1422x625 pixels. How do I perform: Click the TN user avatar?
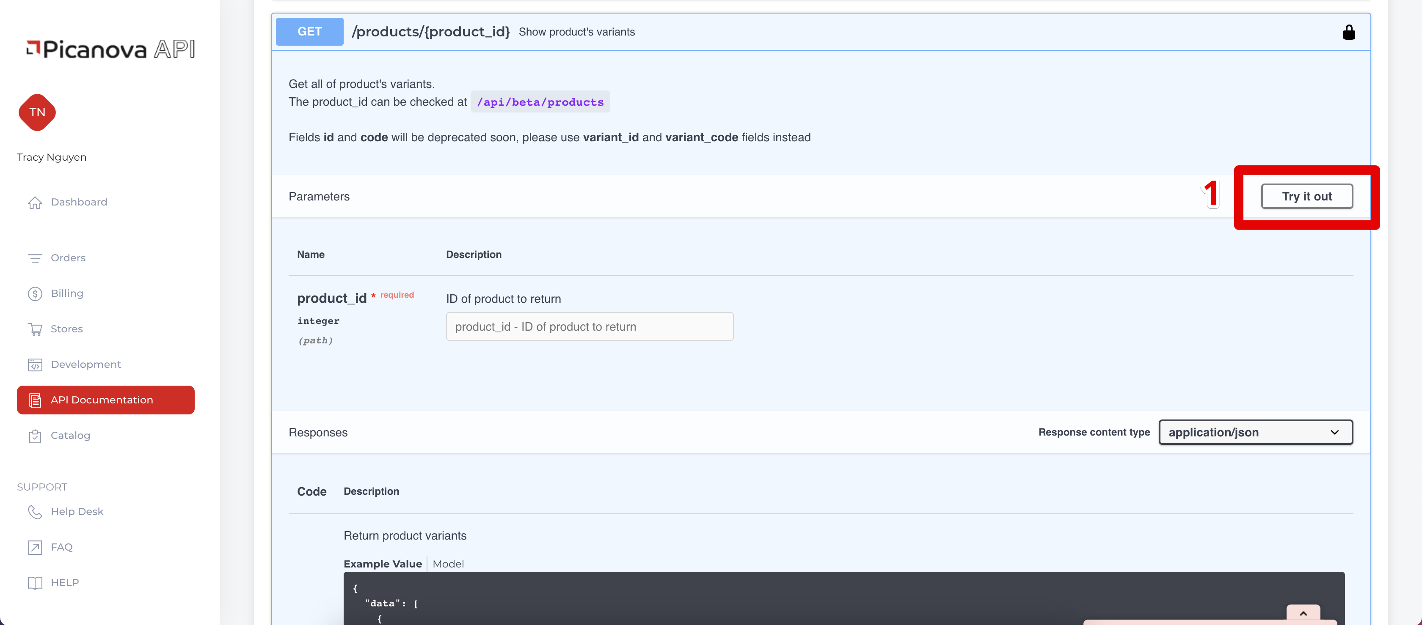tap(37, 112)
